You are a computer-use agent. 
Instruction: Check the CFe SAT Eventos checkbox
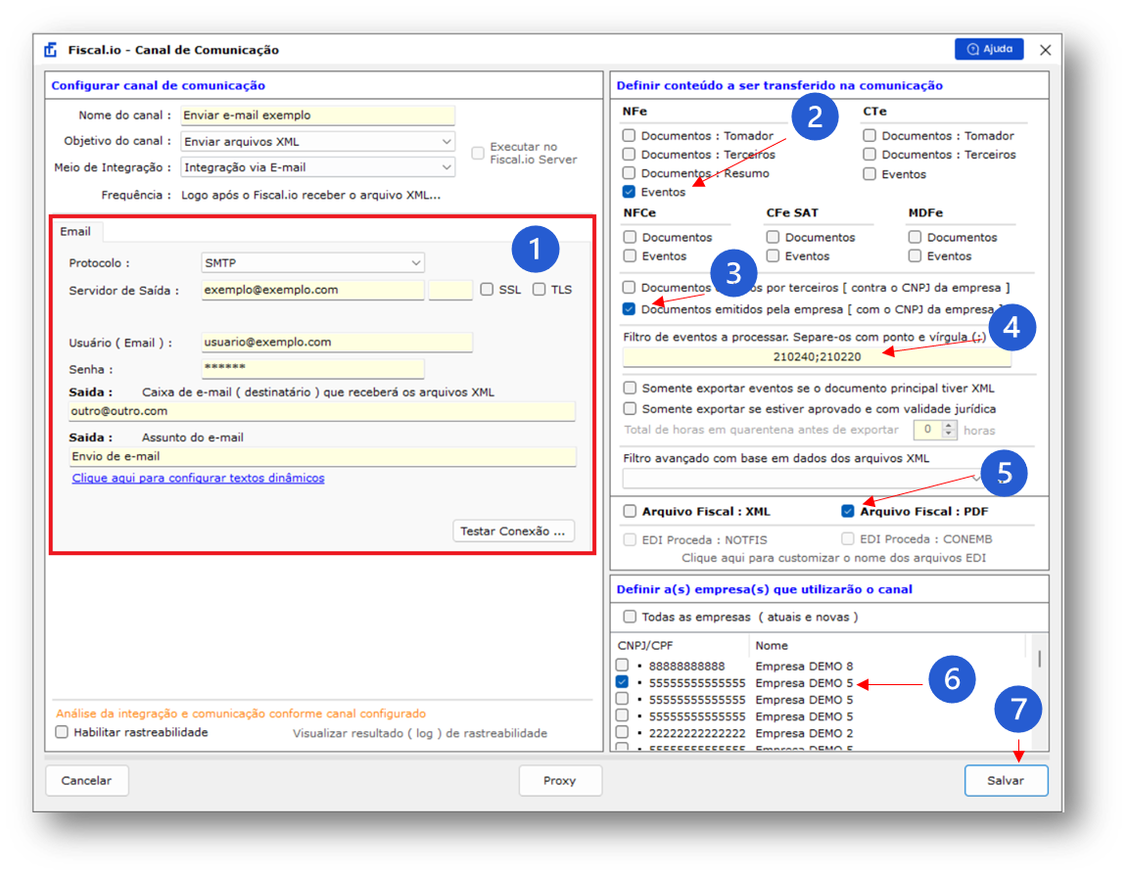pos(773,255)
